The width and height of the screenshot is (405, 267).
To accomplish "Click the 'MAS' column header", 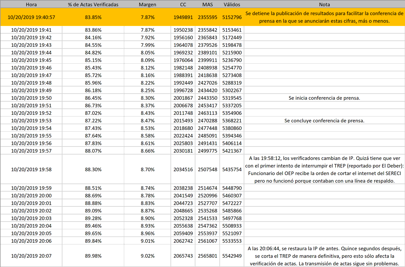I will (x=208, y=5).
